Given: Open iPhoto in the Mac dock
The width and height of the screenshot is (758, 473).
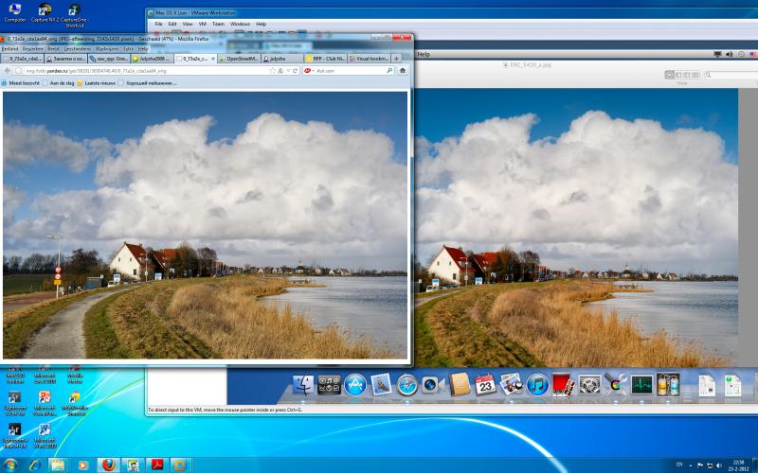Looking at the screenshot, I should (x=512, y=385).
